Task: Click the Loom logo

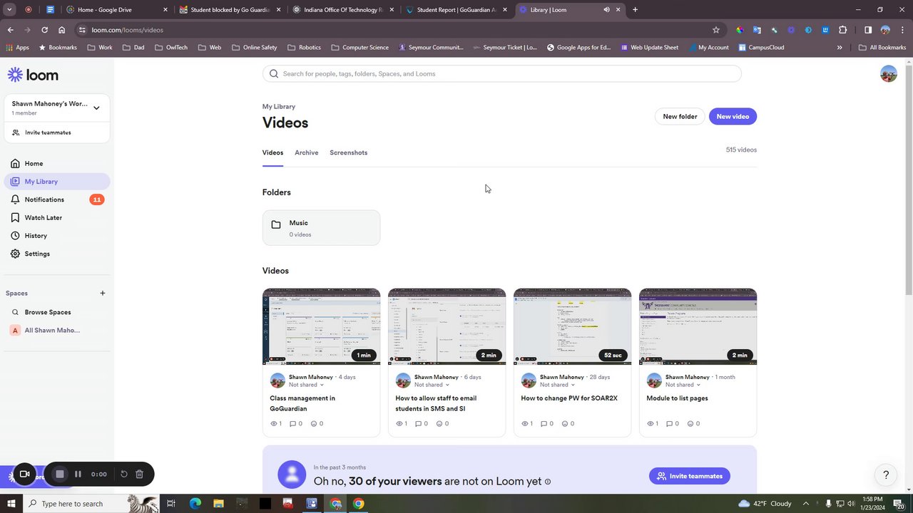Action: [33, 75]
